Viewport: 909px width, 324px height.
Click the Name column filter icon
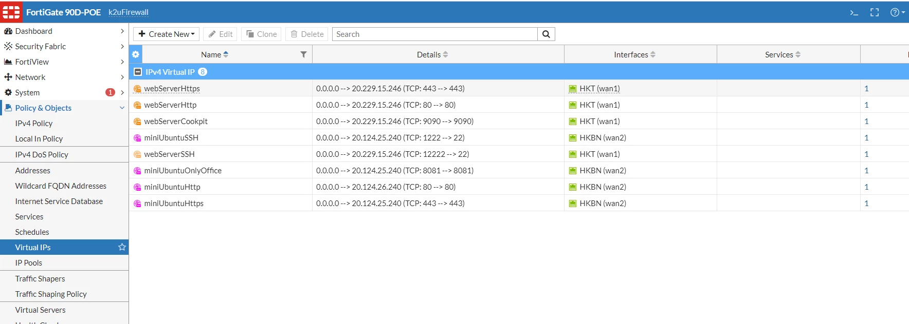click(303, 54)
